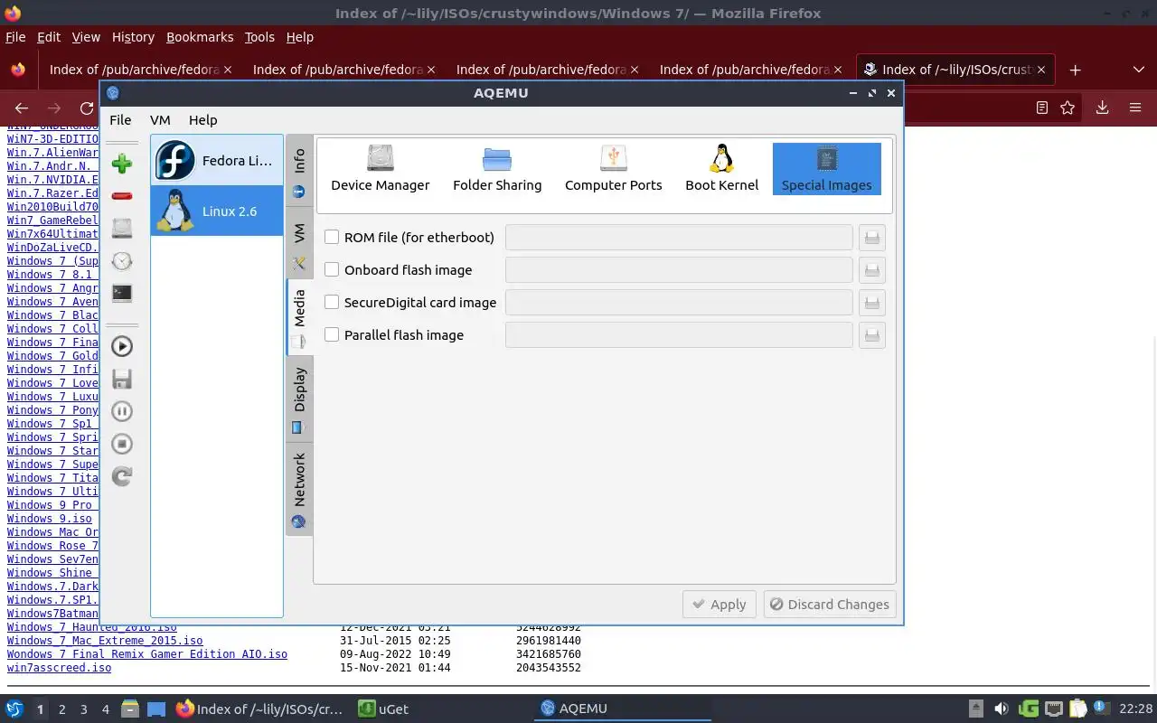The width and height of the screenshot is (1157, 723).
Task: Switch to uGet in the taskbar
Action: coord(383,709)
